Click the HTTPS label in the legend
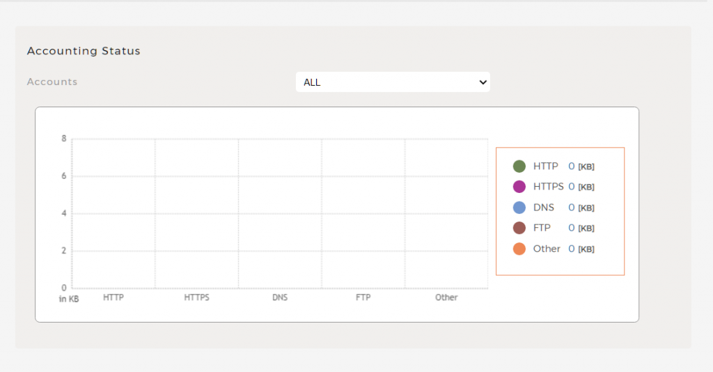This screenshot has width=713, height=372. coord(548,187)
